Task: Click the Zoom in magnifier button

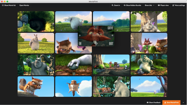Action: (x=116, y=5)
